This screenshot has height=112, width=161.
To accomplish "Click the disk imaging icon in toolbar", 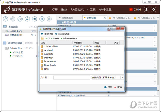I will [x=20, y=19].
